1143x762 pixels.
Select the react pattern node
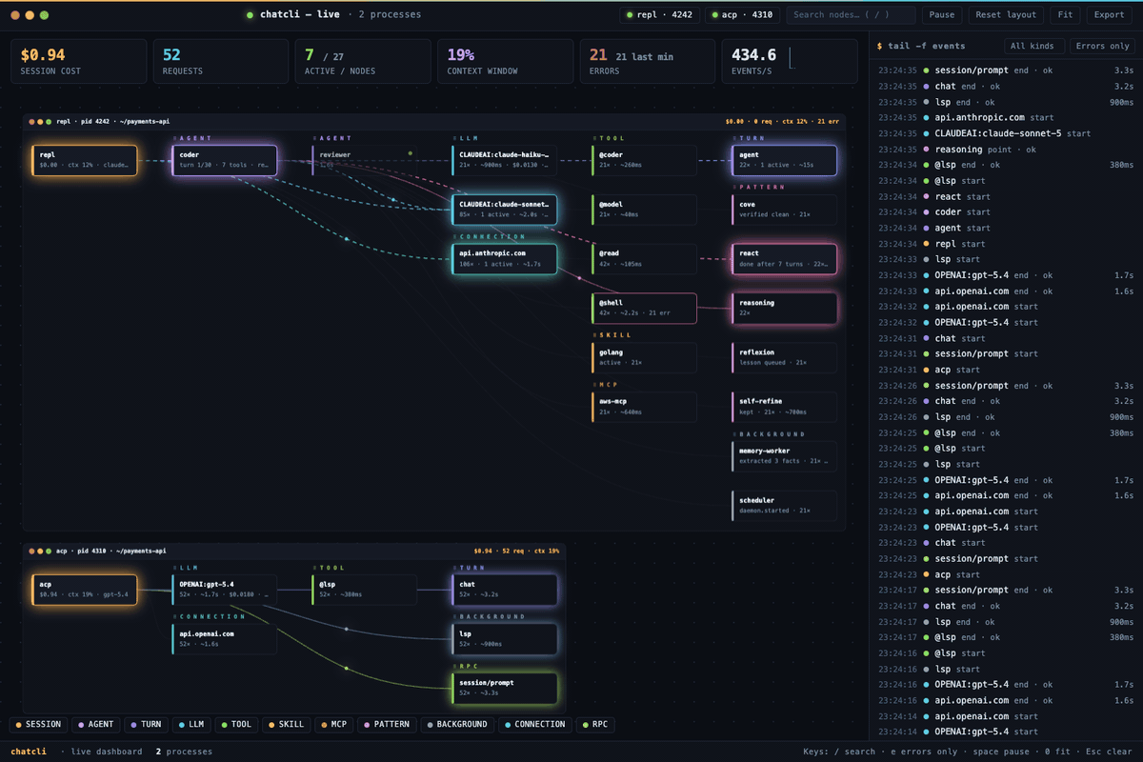click(x=784, y=259)
